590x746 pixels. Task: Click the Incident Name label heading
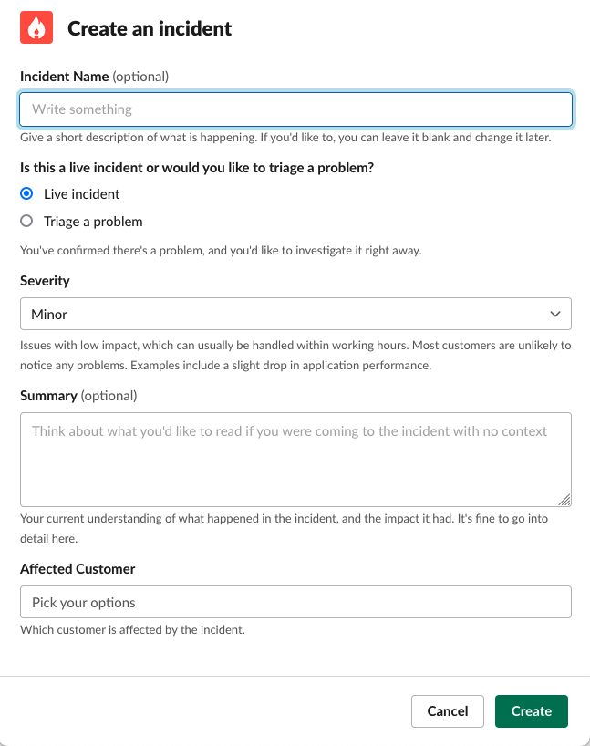point(63,77)
